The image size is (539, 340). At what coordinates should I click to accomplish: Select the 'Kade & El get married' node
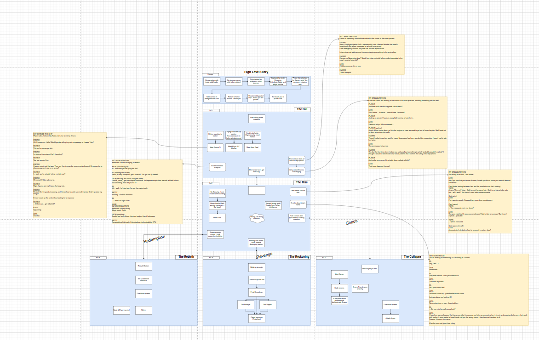point(122,310)
